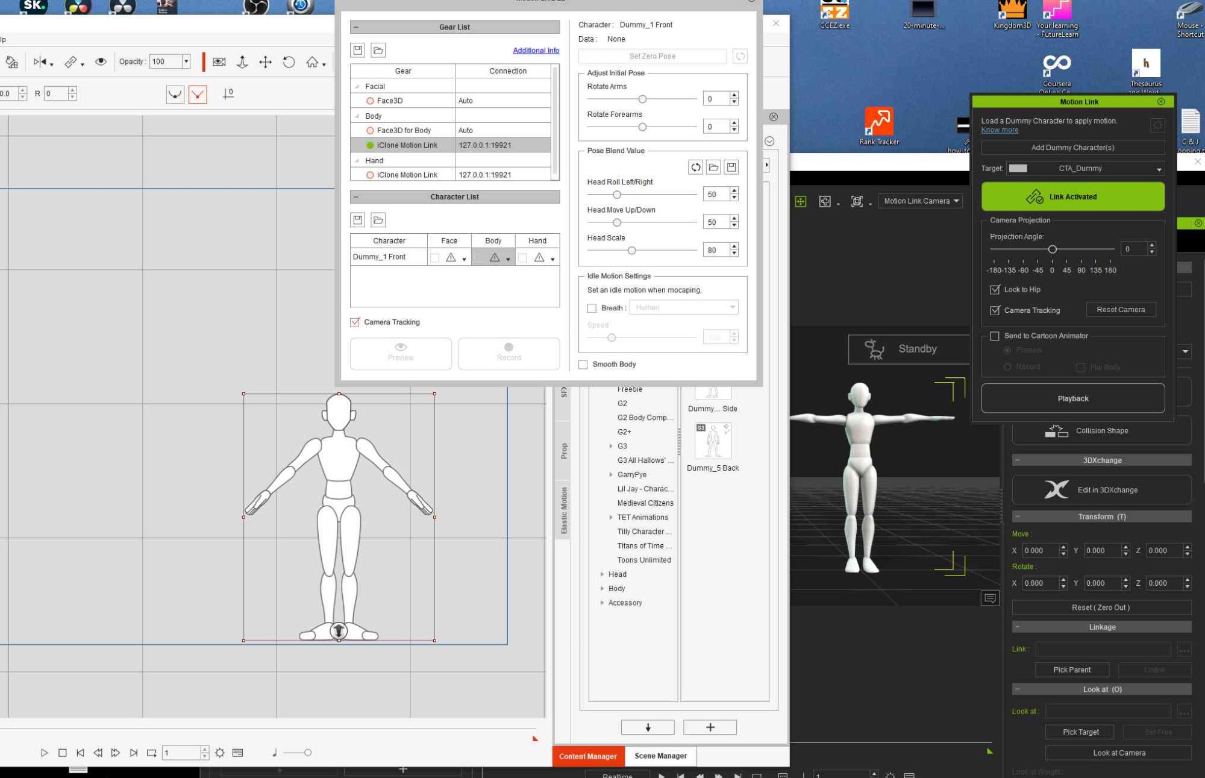Click the load icon in Pose Blend Value
1205x778 pixels.
[x=713, y=167]
